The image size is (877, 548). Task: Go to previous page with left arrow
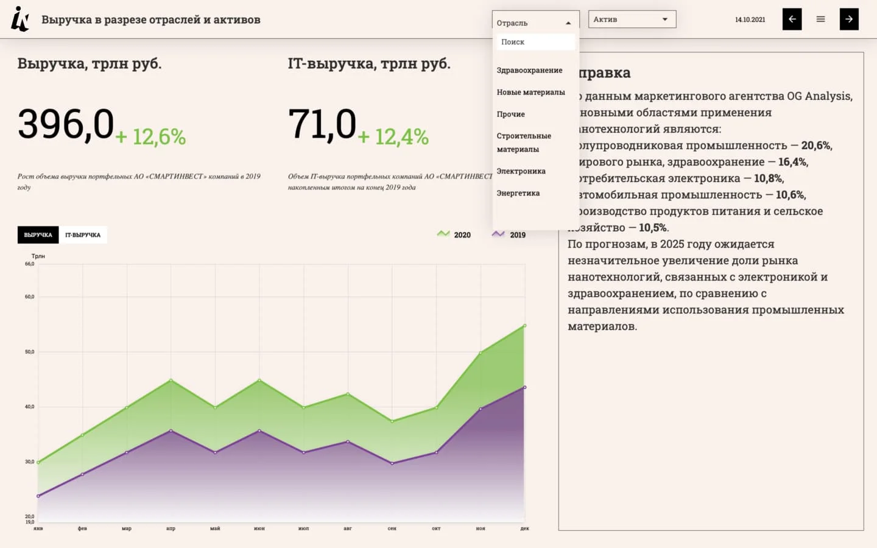792,19
